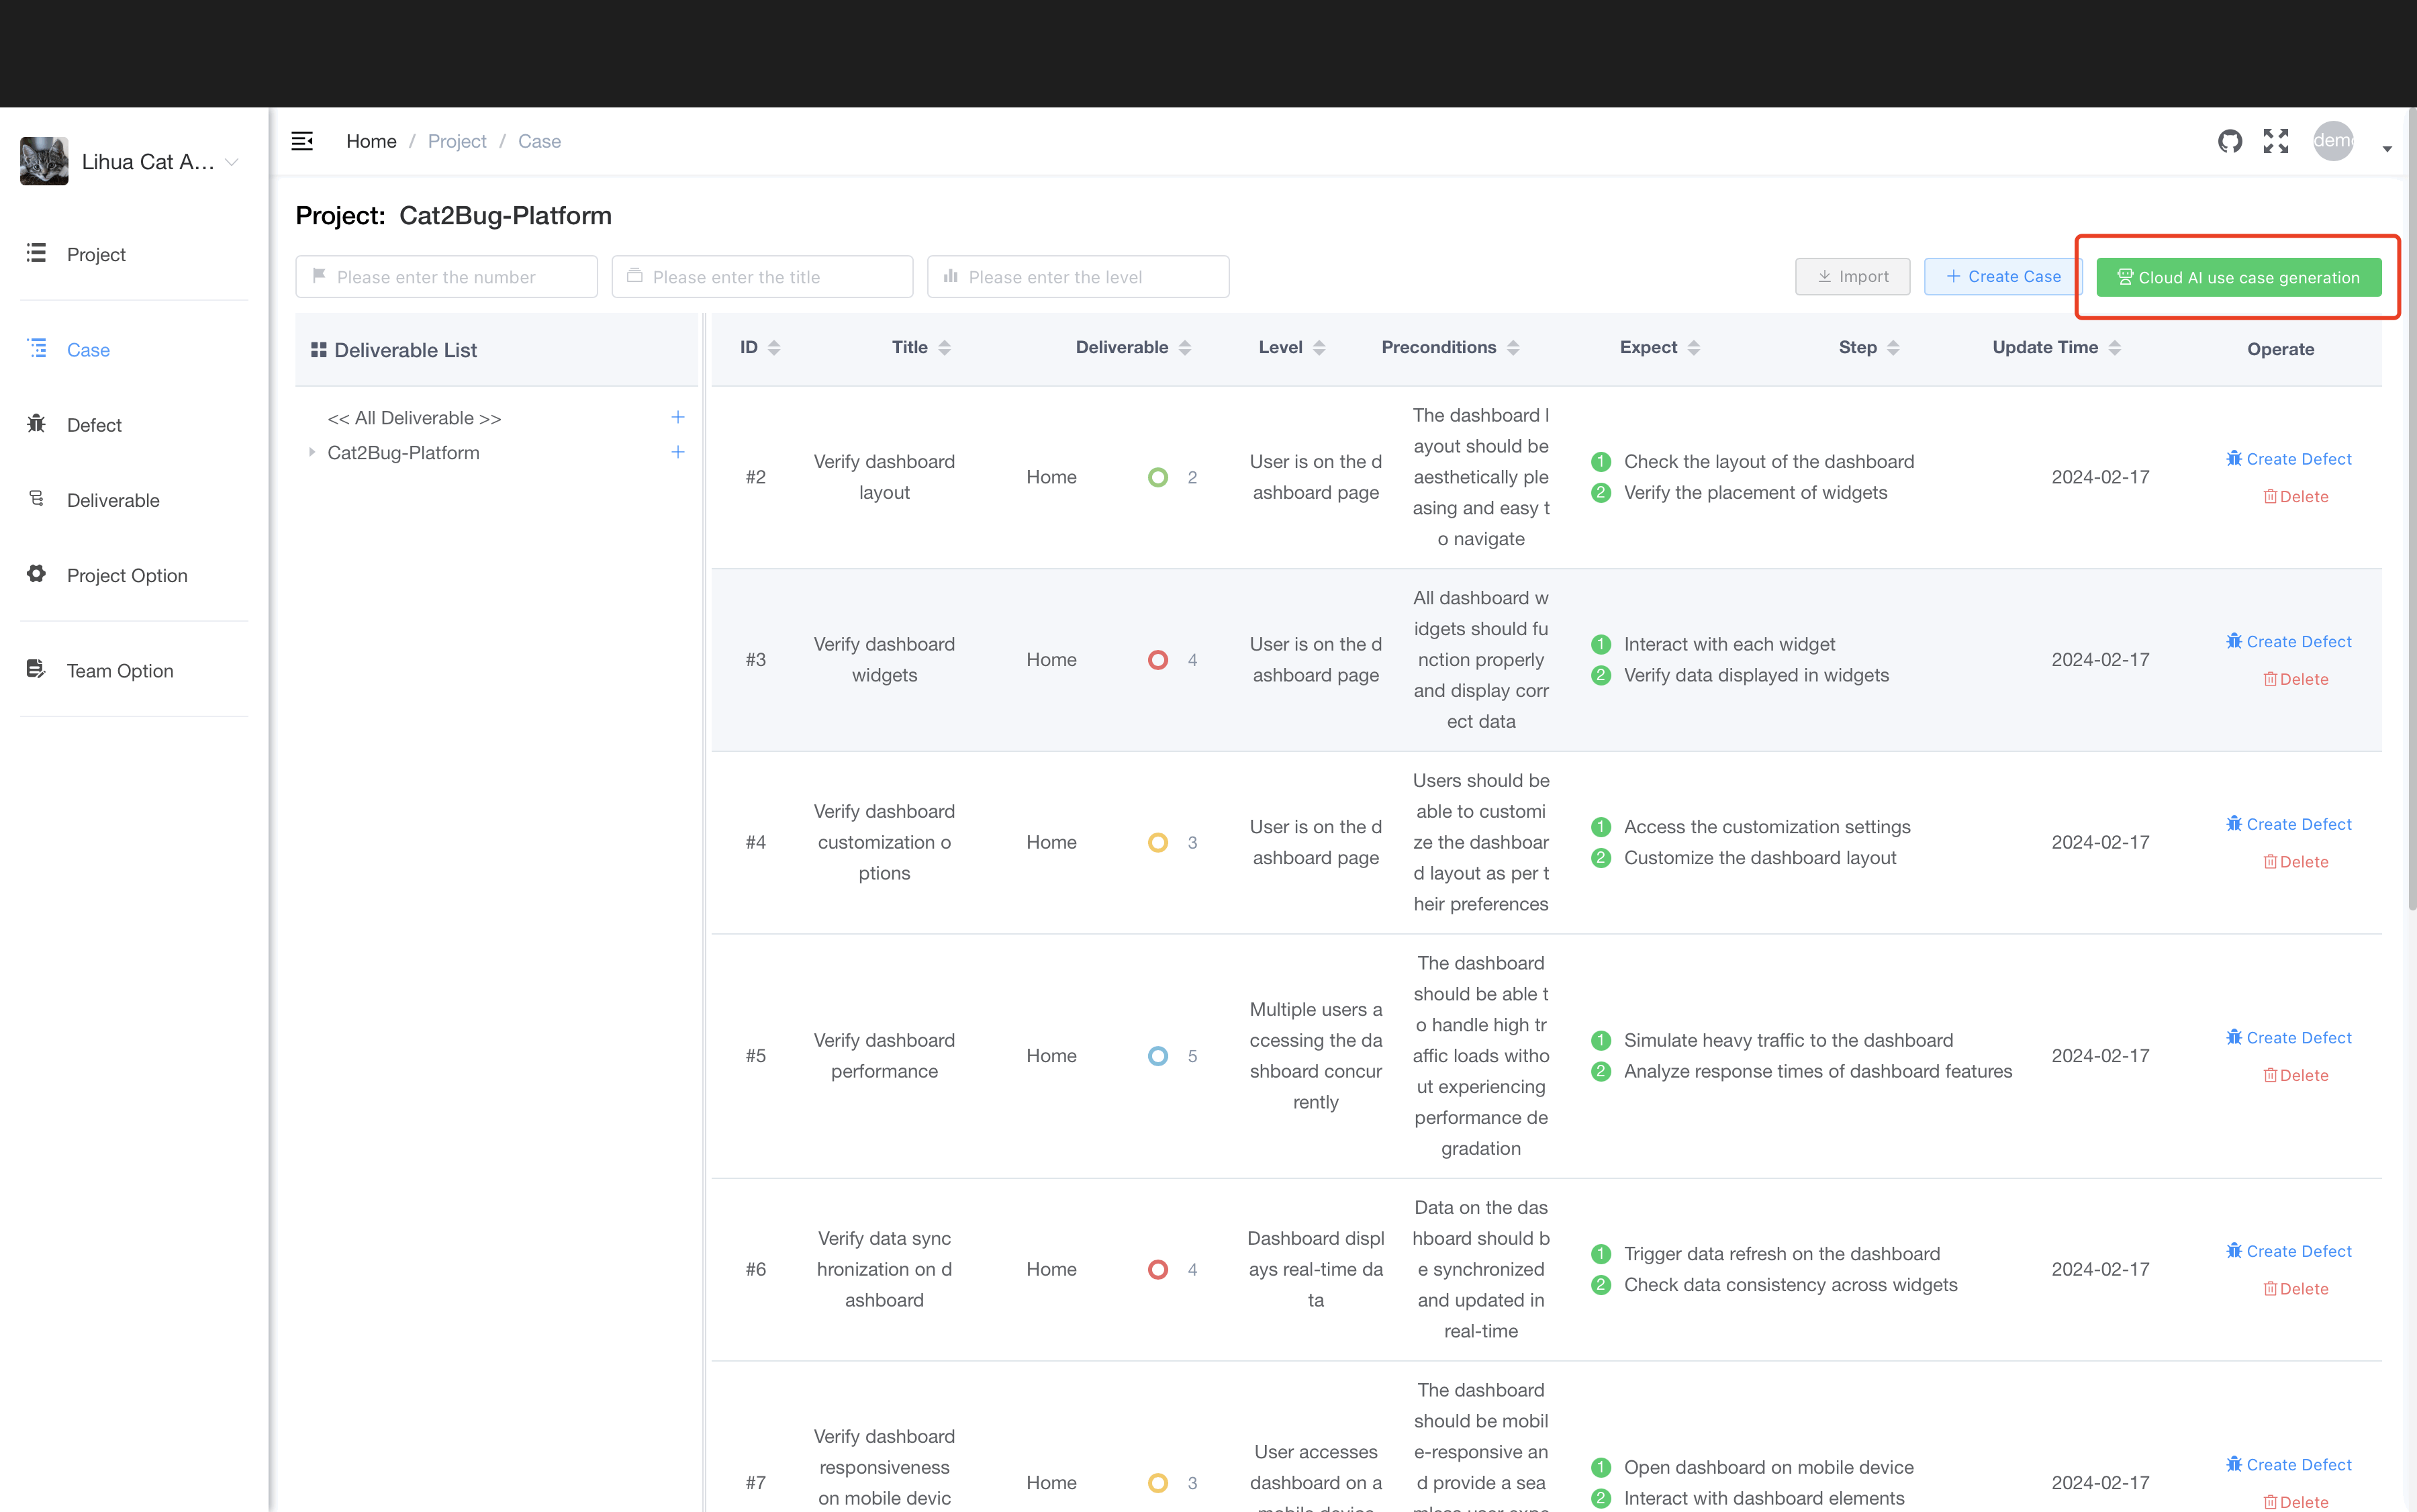This screenshot has height=1512, width=2417.
Task: Open the user menu caret next to avatar
Action: tap(2387, 149)
